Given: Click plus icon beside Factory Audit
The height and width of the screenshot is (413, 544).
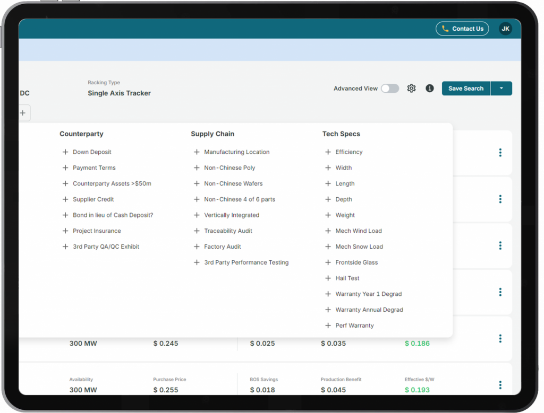Looking at the screenshot, I should tap(197, 247).
